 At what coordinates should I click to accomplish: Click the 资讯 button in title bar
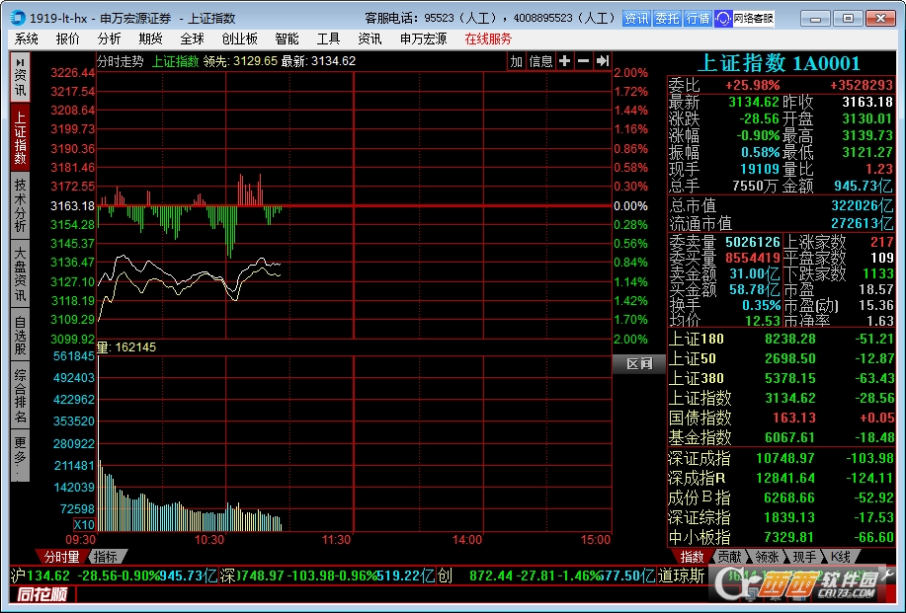pyautogui.click(x=636, y=19)
